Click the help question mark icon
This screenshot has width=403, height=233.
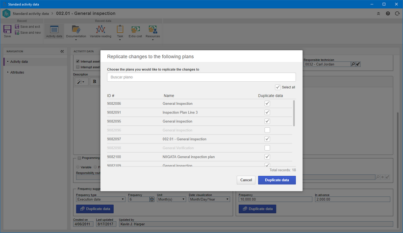(388, 14)
